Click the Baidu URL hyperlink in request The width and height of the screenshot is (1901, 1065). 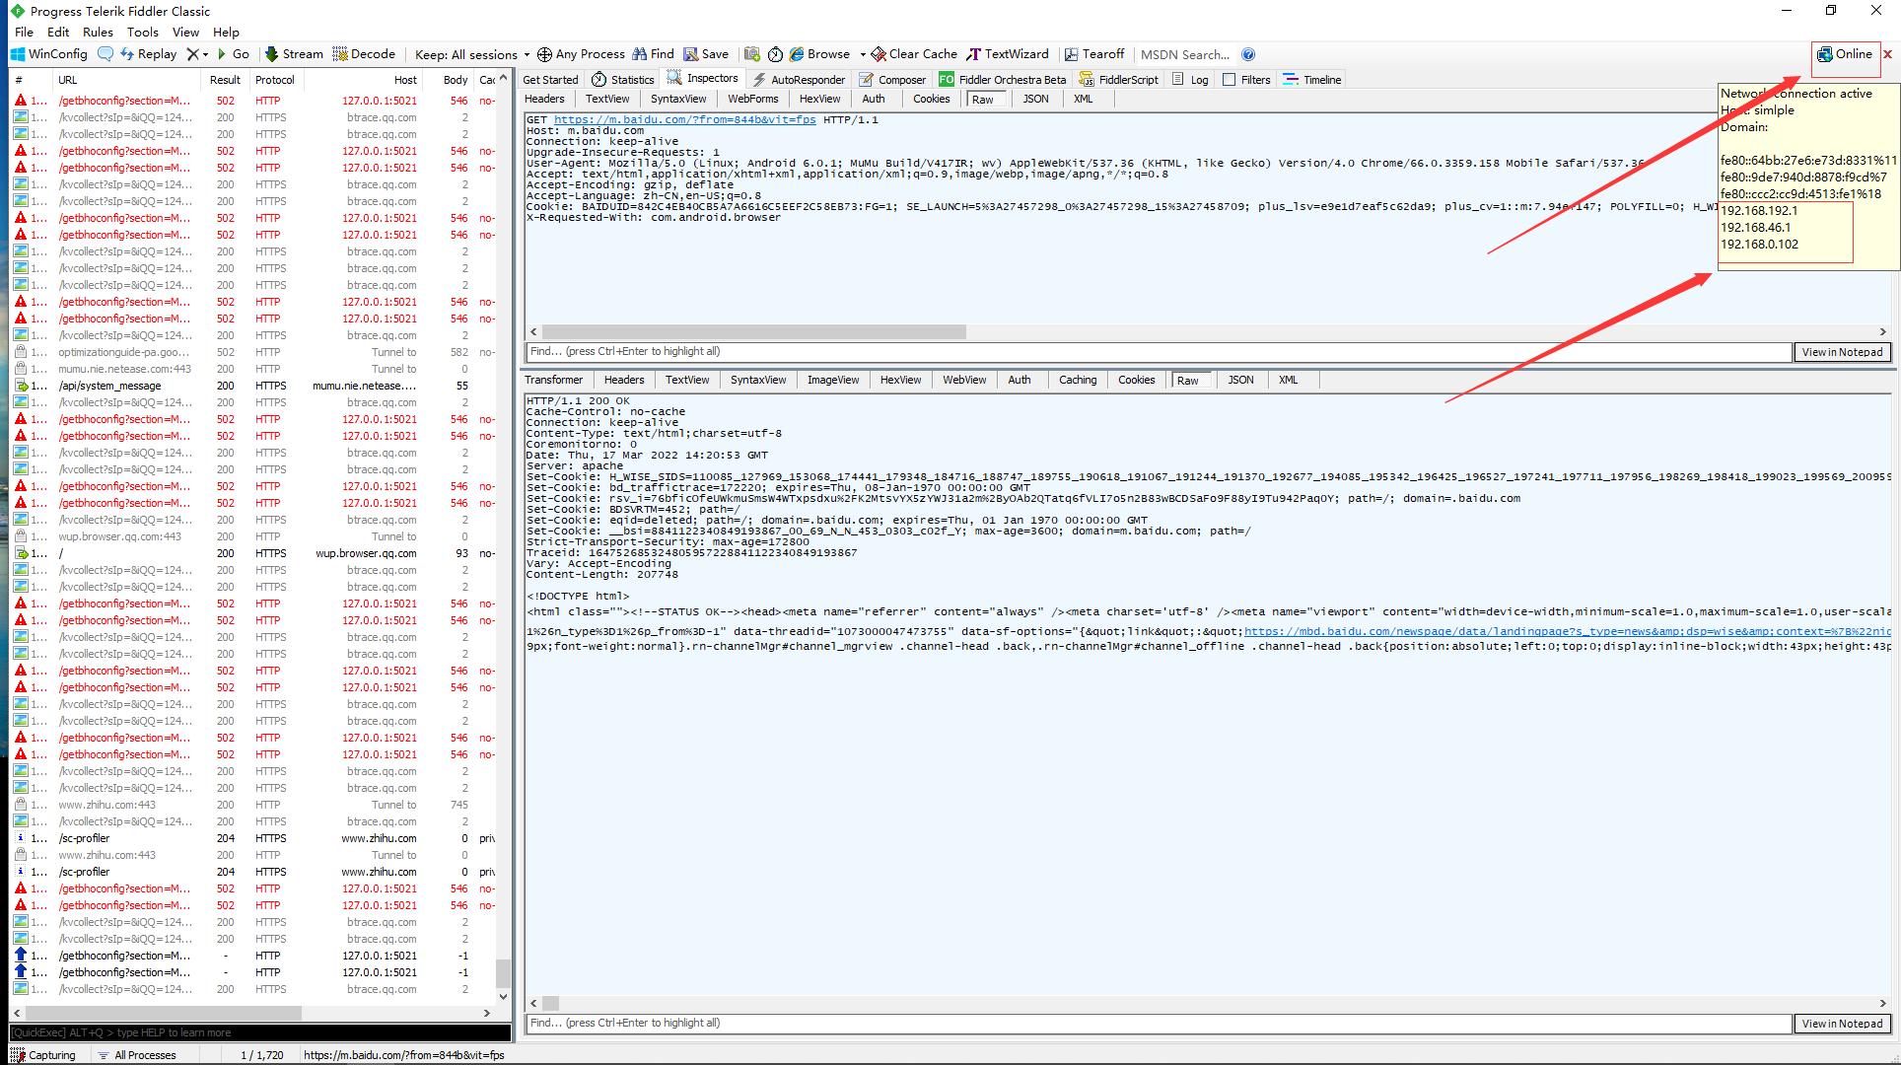click(x=685, y=118)
